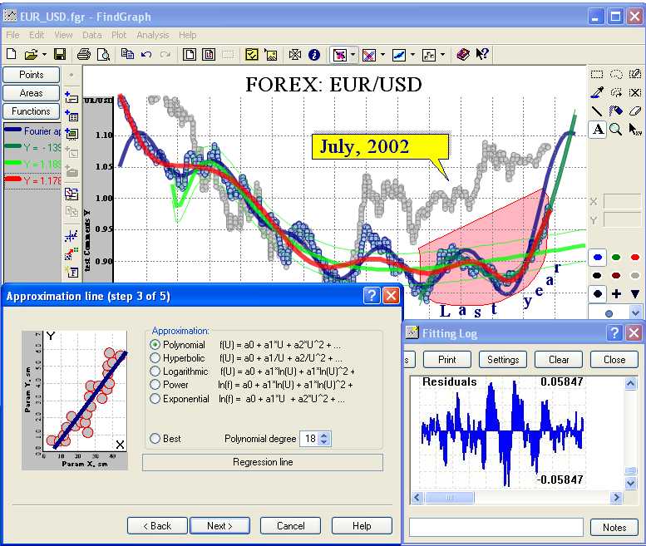The height and width of the screenshot is (546, 646).
Task: Click the Copy icon in toolbar
Action: pyautogui.click(x=127, y=54)
